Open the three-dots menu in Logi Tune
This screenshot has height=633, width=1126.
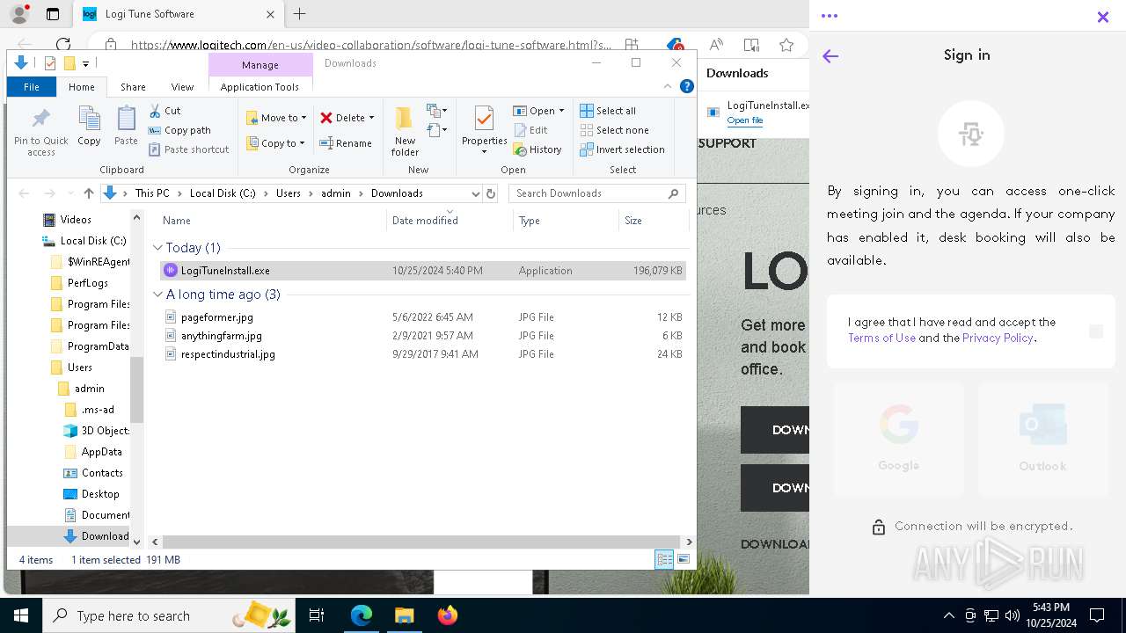click(829, 16)
